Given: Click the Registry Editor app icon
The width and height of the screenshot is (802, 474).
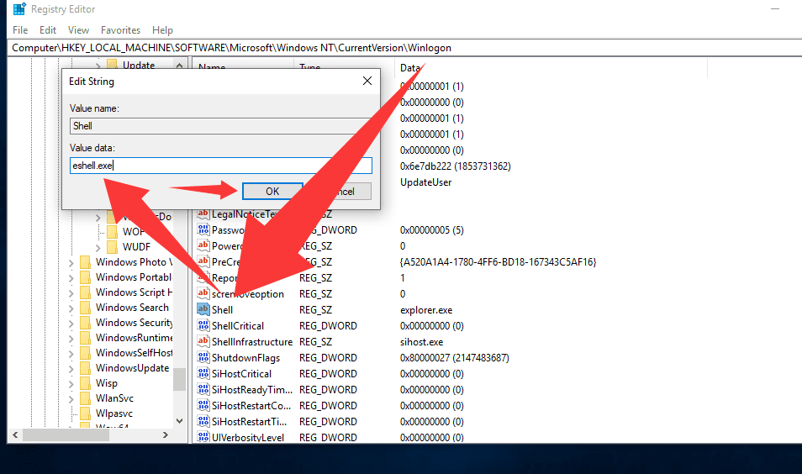Looking at the screenshot, I should (x=19, y=8).
